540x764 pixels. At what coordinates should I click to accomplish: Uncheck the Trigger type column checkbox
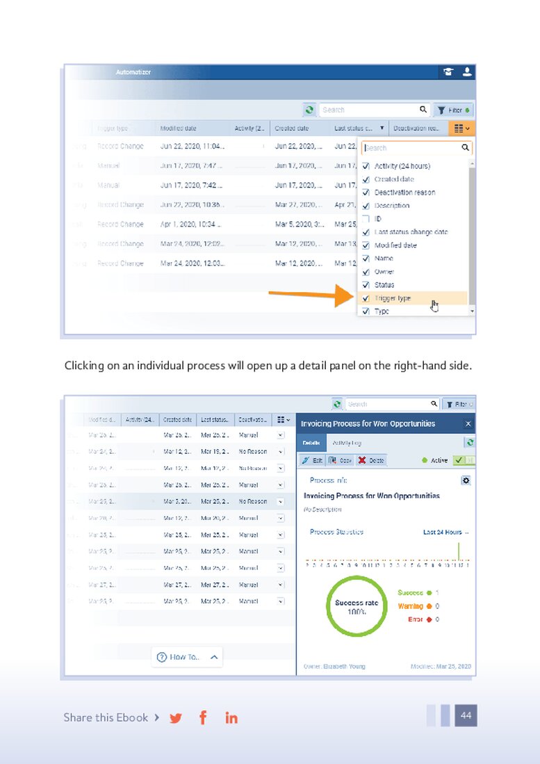point(366,298)
